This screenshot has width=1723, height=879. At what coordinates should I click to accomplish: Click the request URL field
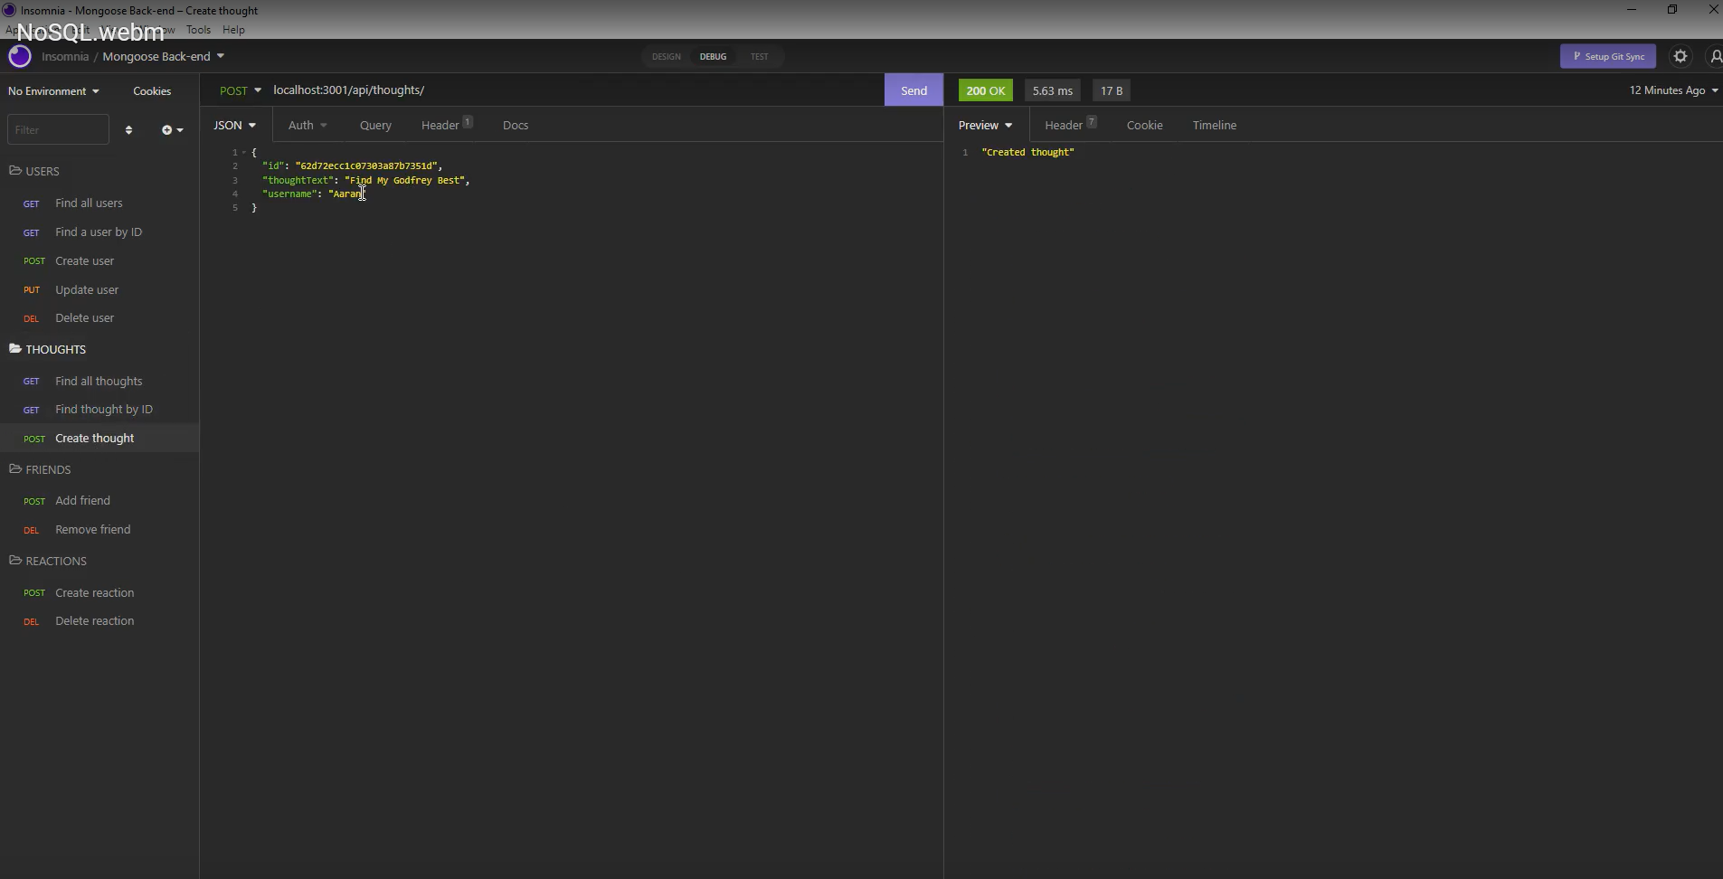point(574,90)
